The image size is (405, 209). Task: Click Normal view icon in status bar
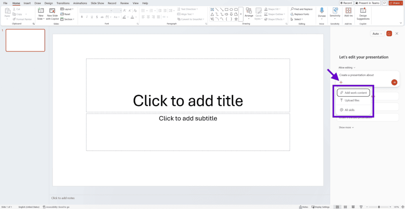coord(337,207)
